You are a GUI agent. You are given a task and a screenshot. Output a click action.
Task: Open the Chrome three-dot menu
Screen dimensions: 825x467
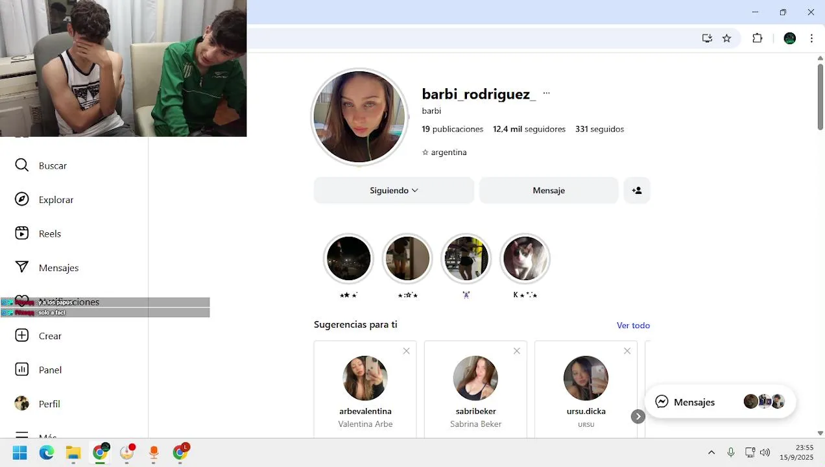point(811,38)
